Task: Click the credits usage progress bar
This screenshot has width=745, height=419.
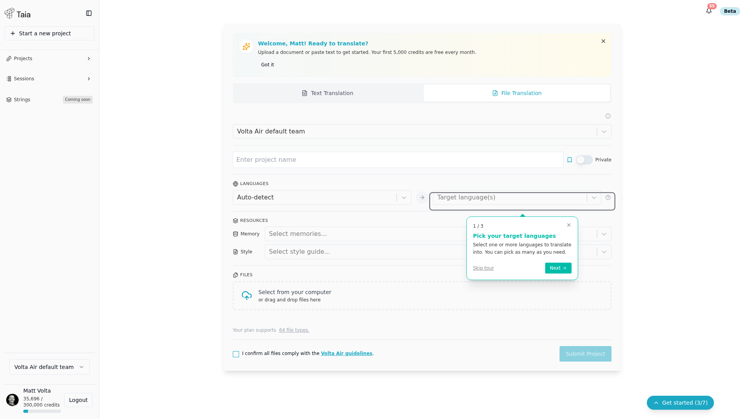Action: (42, 411)
